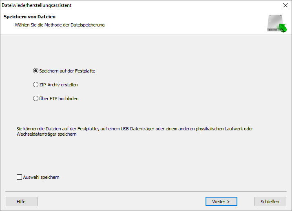Screen dimensions: 292x211
Task: Open help with the Hilfe button
Action: point(21,201)
